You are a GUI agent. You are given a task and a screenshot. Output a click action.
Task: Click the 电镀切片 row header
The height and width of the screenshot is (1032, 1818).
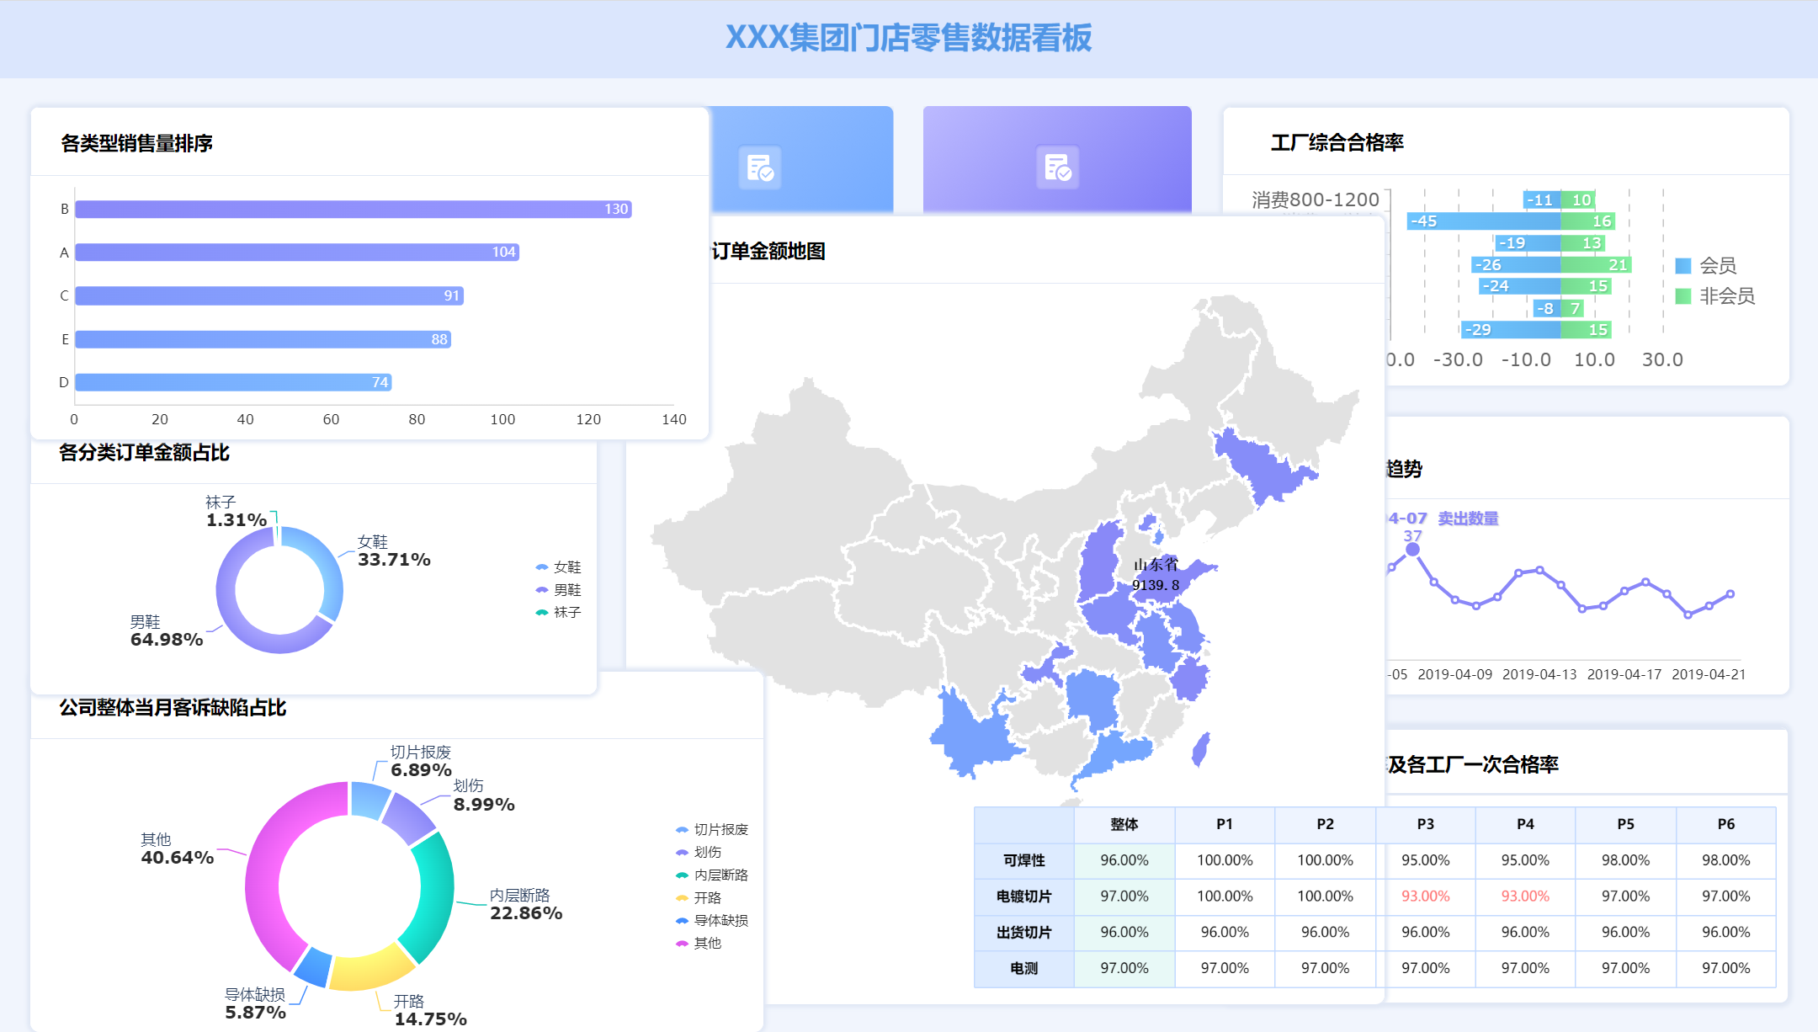[x=1023, y=896]
